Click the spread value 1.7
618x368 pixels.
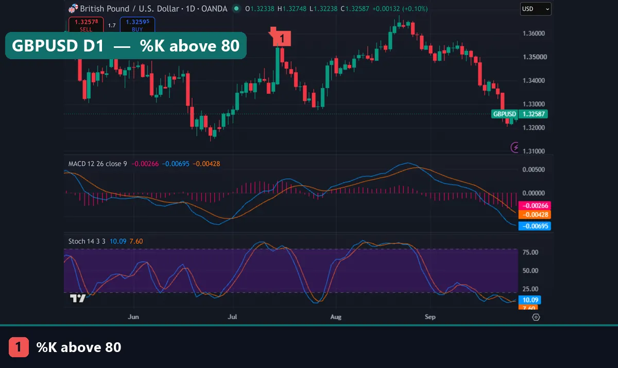pos(112,25)
